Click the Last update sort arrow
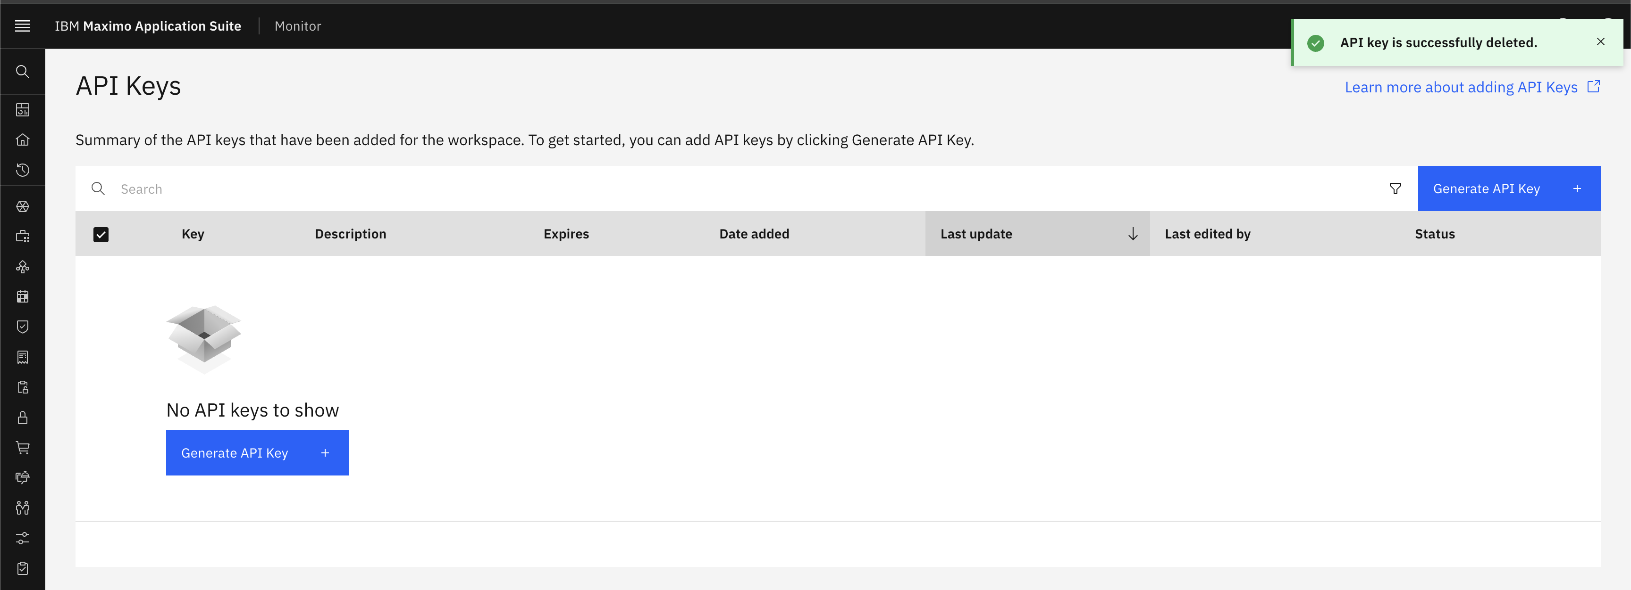Viewport: 1631px width, 590px height. pyautogui.click(x=1133, y=234)
